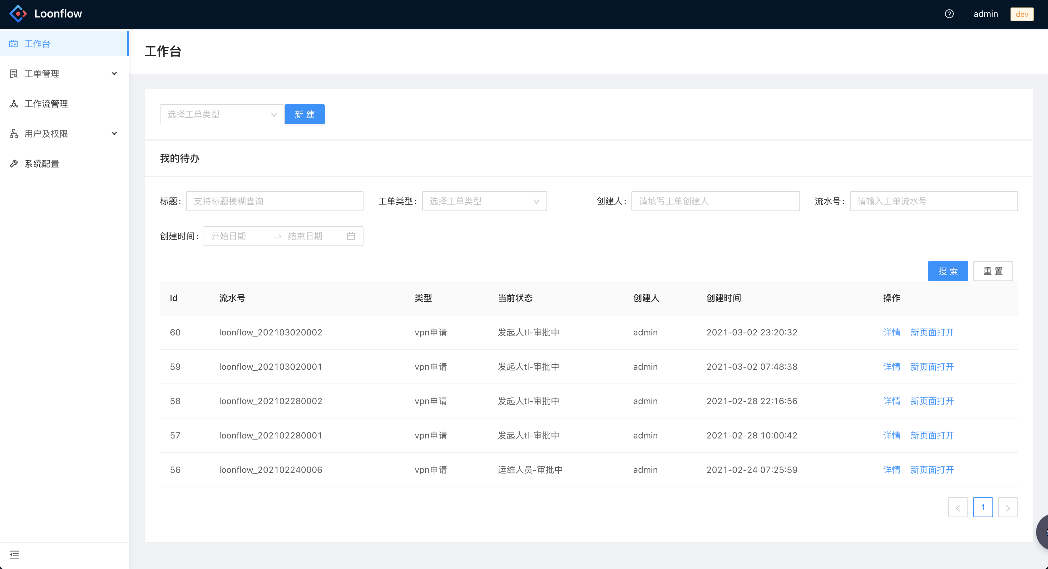Open the help question mark icon

(x=949, y=14)
